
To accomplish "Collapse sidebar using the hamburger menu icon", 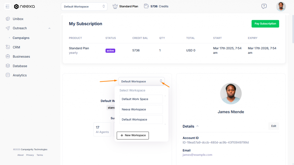I will pos(7,6).
